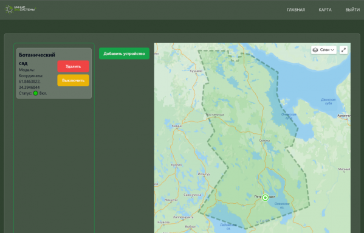Select the Ботанический сад device title
The width and height of the screenshot is (364, 233).
[37, 59]
